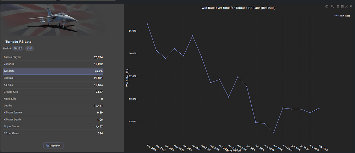The width and height of the screenshot is (355, 153).
Task: Pick the Spawns stat row
Action: click(x=53, y=78)
